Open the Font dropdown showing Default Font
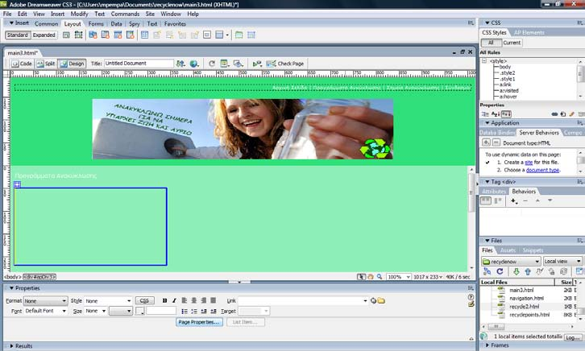This screenshot has width=585, height=351. pos(45,311)
